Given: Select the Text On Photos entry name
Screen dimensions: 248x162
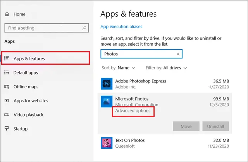Looking at the screenshot, I should click(130, 140).
